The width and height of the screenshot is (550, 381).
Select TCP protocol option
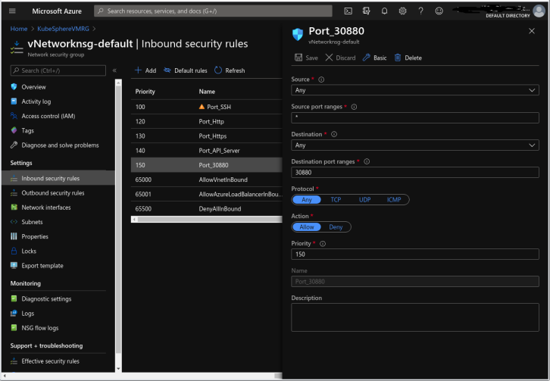pyautogui.click(x=336, y=200)
